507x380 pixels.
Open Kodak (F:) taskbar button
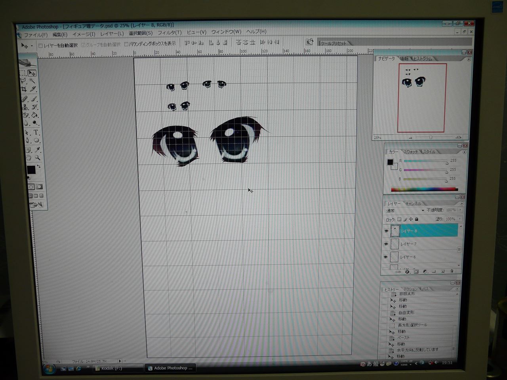coord(117,368)
